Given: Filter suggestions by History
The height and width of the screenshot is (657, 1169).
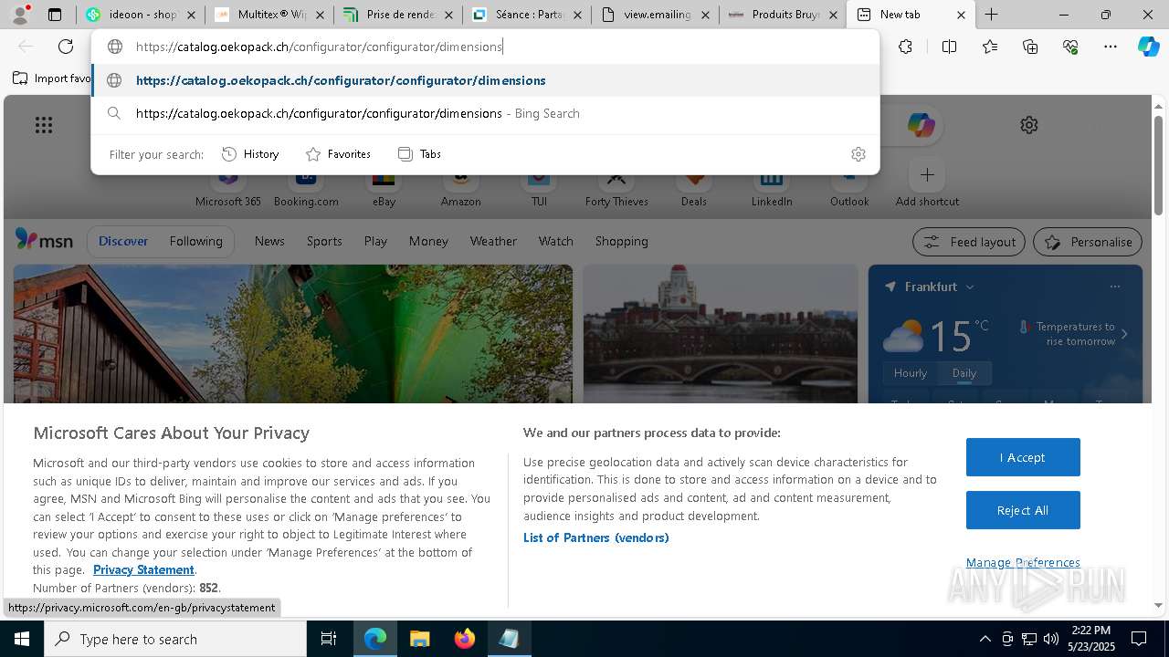Looking at the screenshot, I should (250, 154).
